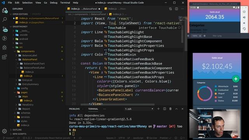Open the 1: zsh terminal selector dropdown

[139, 109]
